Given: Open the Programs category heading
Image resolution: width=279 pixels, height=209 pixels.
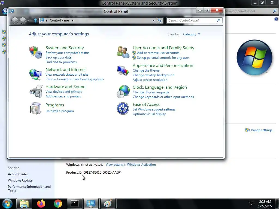Looking at the screenshot, I should point(54,105).
